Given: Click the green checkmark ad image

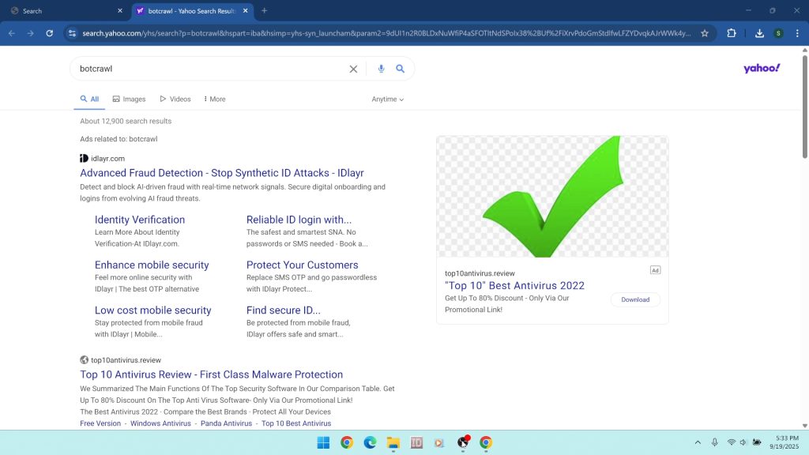Looking at the screenshot, I should [x=552, y=197].
